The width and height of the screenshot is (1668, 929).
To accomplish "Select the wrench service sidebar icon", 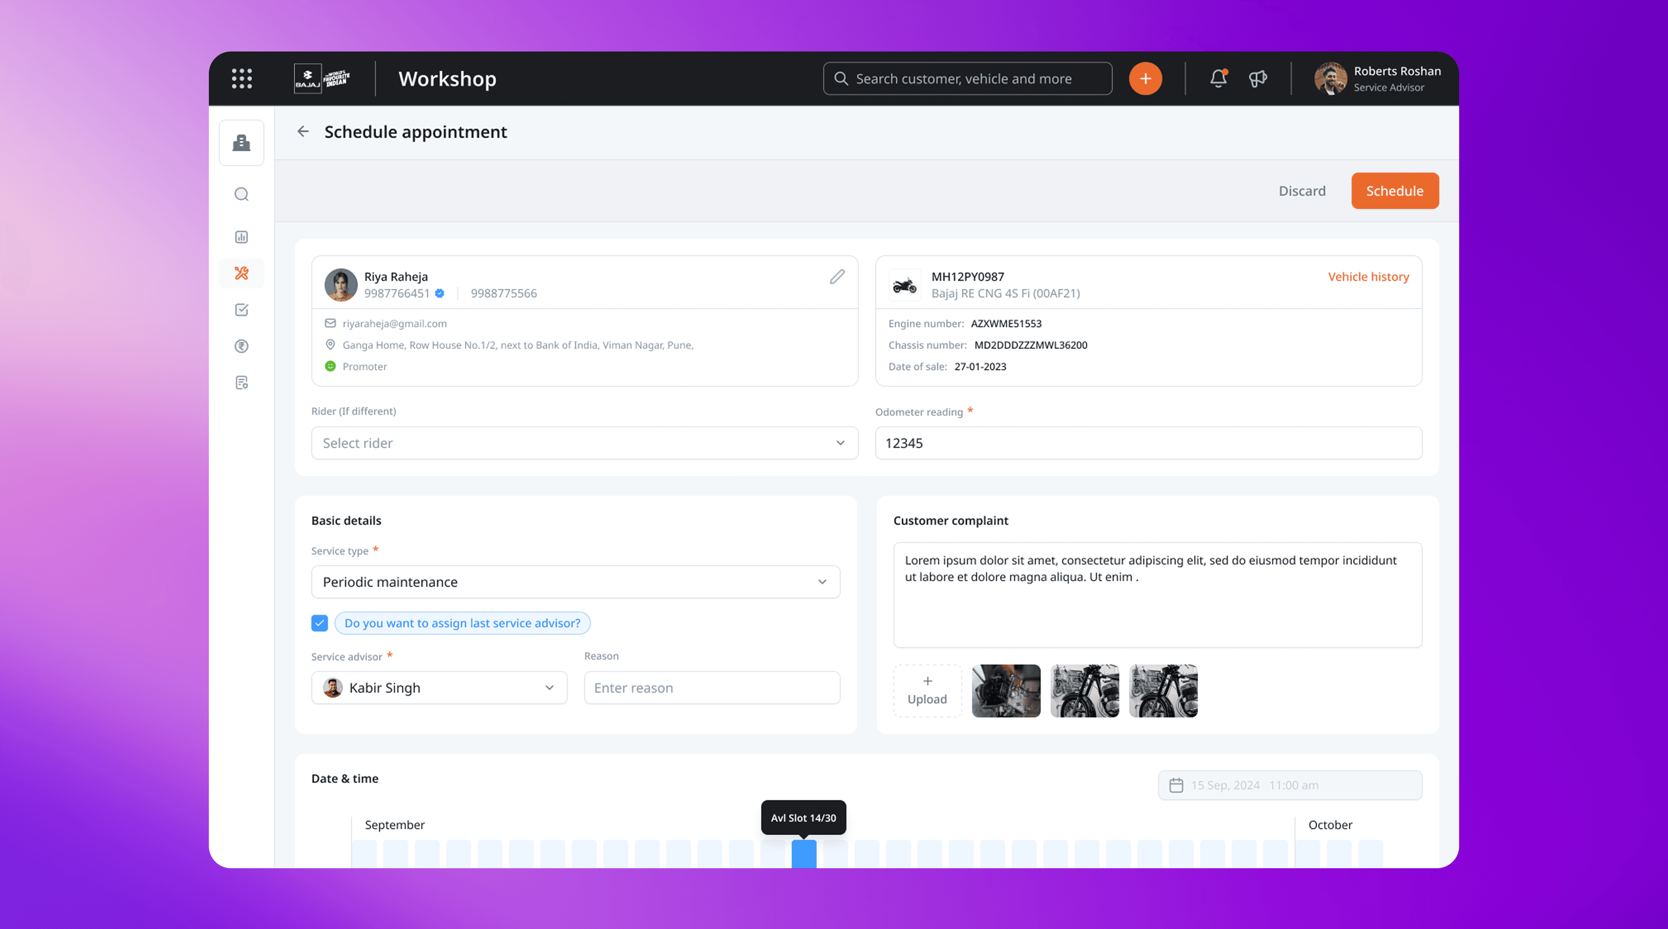I will click(x=241, y=273).
